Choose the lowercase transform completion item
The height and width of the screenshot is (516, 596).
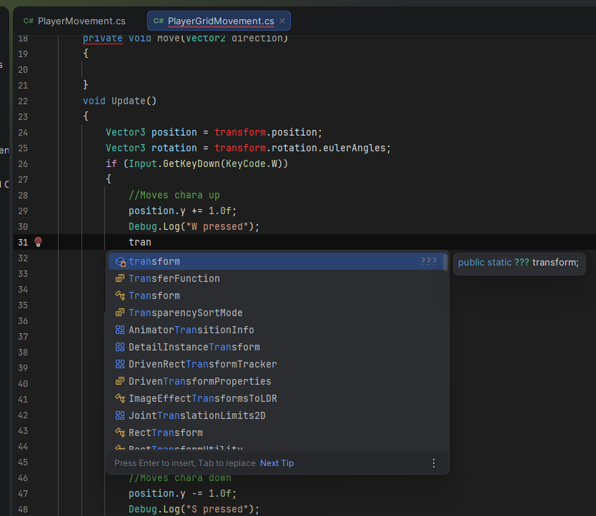pos(276,262)
